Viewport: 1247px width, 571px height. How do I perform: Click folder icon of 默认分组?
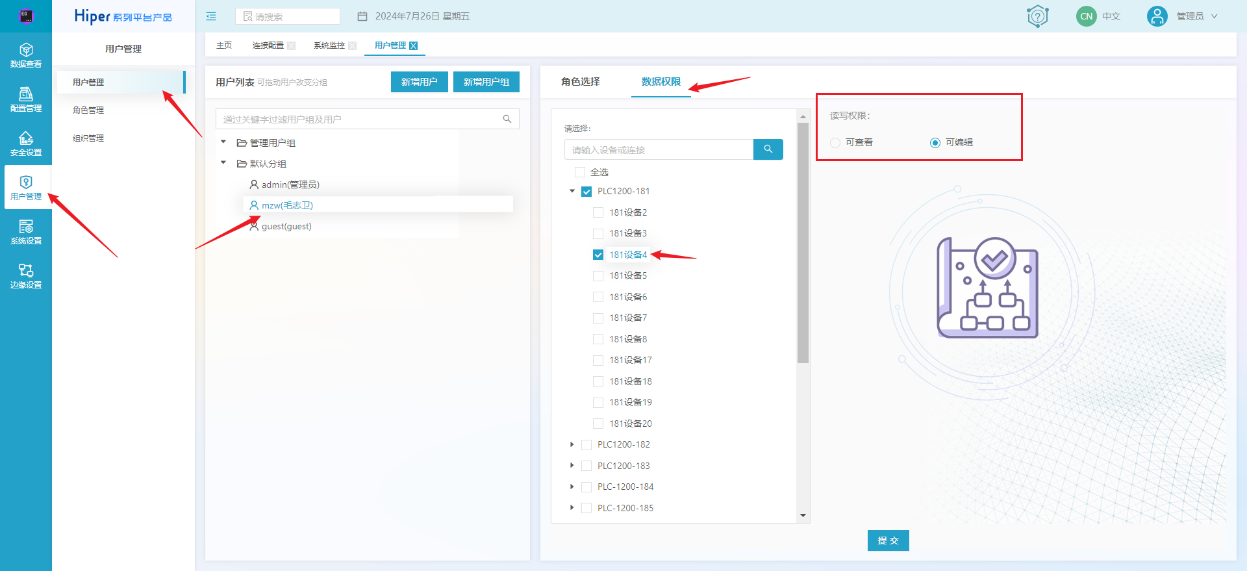pyautogui.click(x=242, y=164)
